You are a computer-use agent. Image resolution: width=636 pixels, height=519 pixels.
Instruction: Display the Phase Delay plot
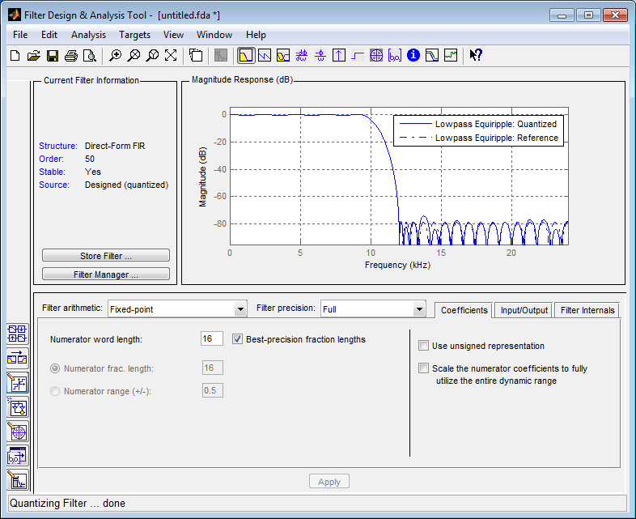click(x=320, y=56)
